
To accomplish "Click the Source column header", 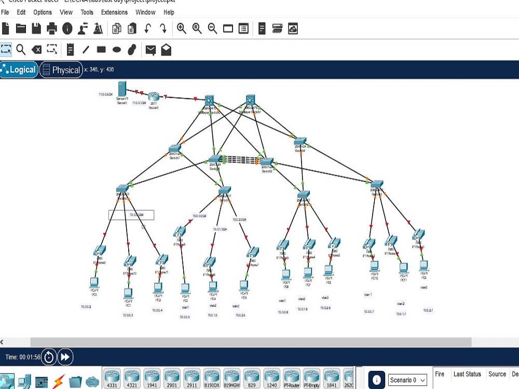I will coord(497,374).
